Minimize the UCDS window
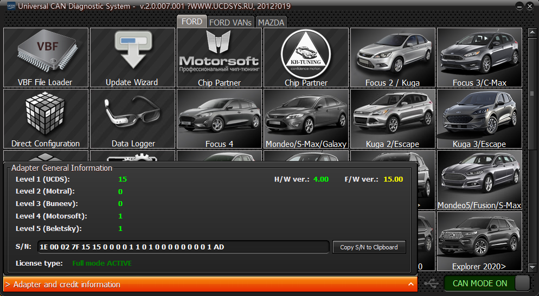 pyautogui.click(x=519, y=6)
